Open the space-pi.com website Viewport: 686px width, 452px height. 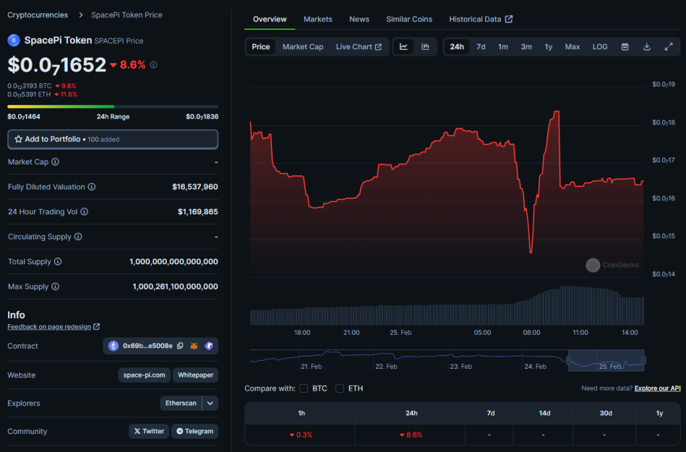pyautogui.click(x=144, y=375)
